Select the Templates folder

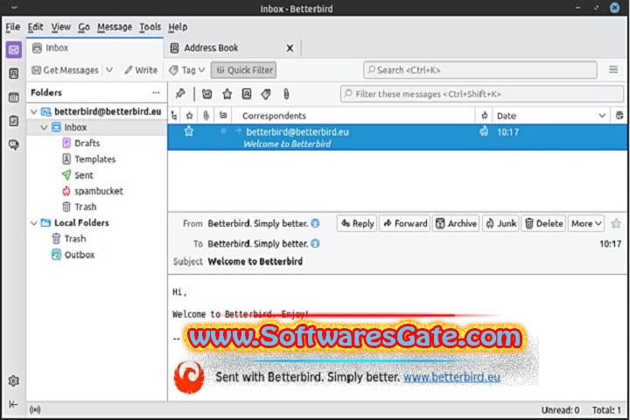[94, 159]
